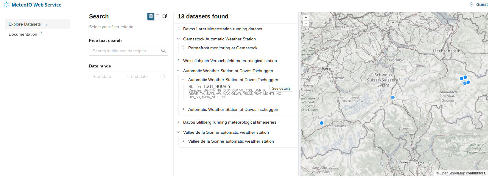Select the Valais/Wallis station marker on map
492x178 pixels.
(322, 123)
